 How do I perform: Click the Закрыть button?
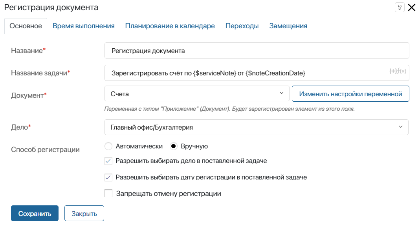[x=84, y=213]
